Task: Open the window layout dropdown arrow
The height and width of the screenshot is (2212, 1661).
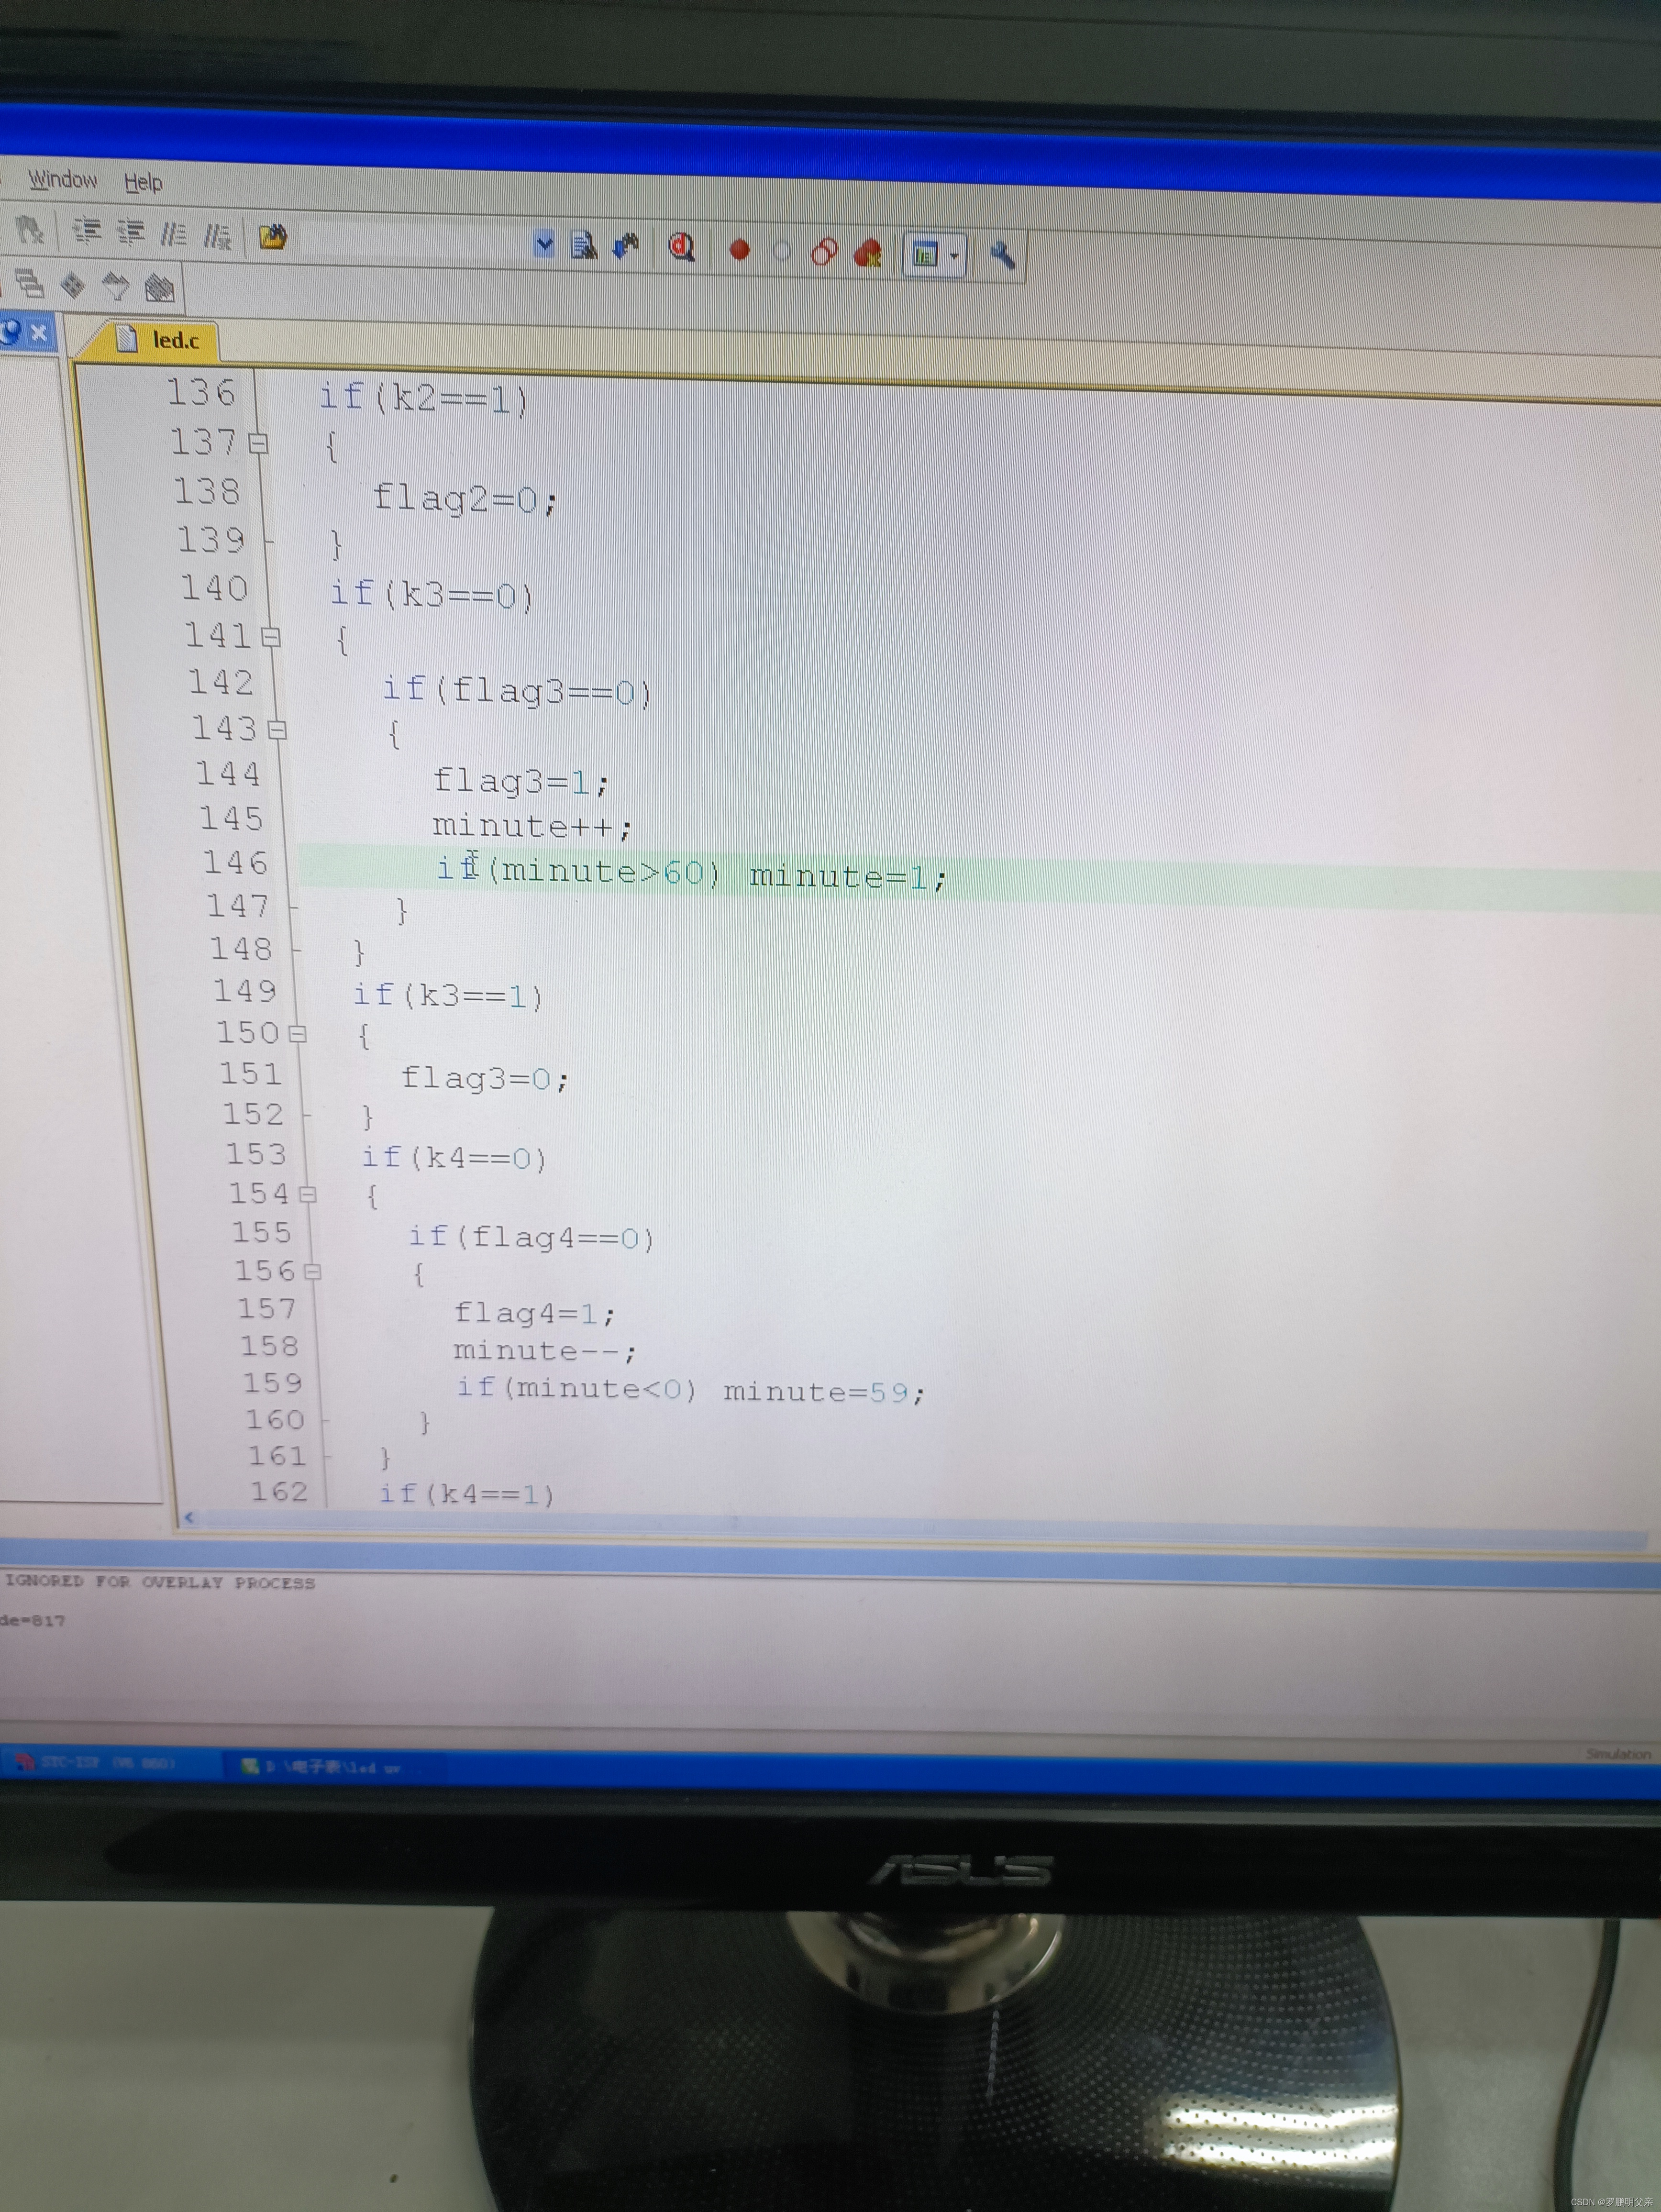Action: (x=954, y=256)
